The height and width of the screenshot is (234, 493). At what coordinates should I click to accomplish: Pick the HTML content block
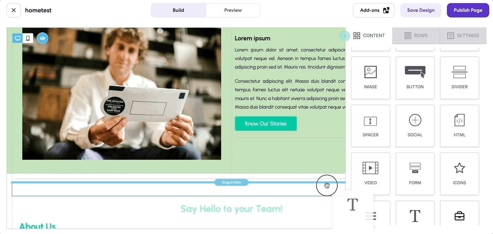pyautogui.click(x=459, y=126)
